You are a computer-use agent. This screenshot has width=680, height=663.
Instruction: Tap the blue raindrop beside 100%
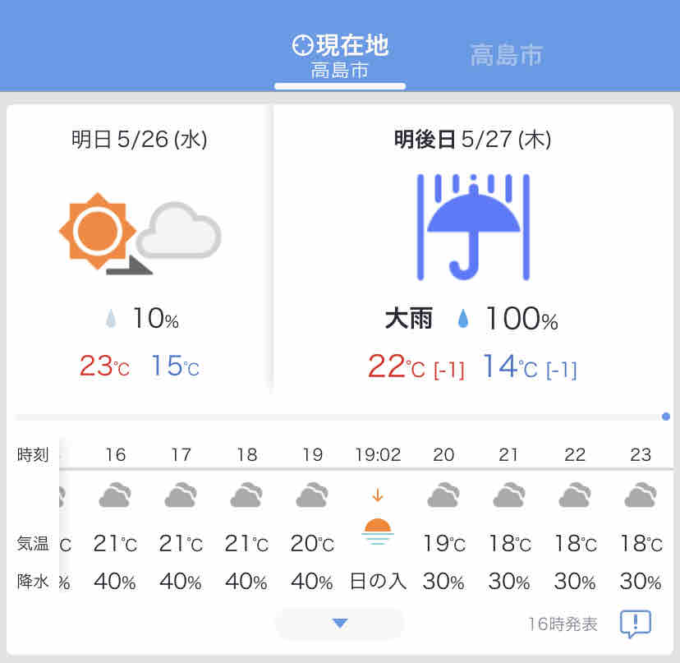tap(463, 319)
